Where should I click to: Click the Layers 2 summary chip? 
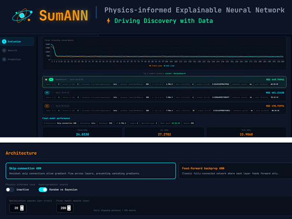(133, 123)
